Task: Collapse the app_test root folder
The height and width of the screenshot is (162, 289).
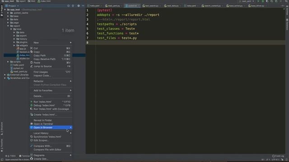Action: (x=5, y=9)
